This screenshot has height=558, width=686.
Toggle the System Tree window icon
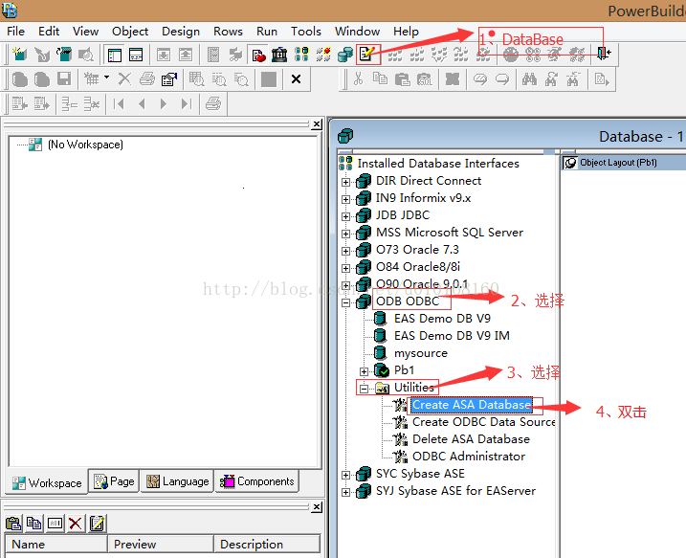tap(115, 55)
